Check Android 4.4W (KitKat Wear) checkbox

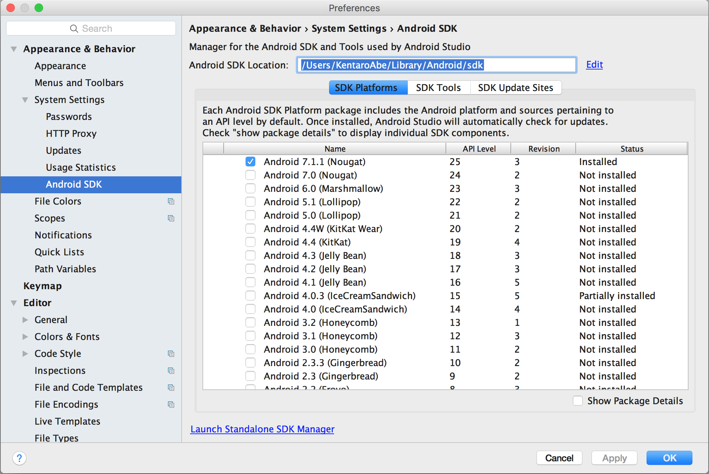click(x=250, y=229)
